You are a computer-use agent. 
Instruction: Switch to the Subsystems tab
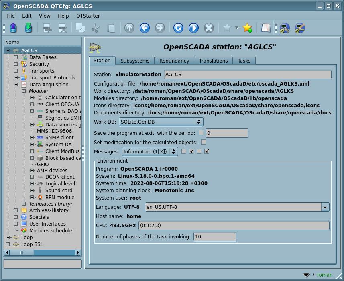click(x=135, y=61)
